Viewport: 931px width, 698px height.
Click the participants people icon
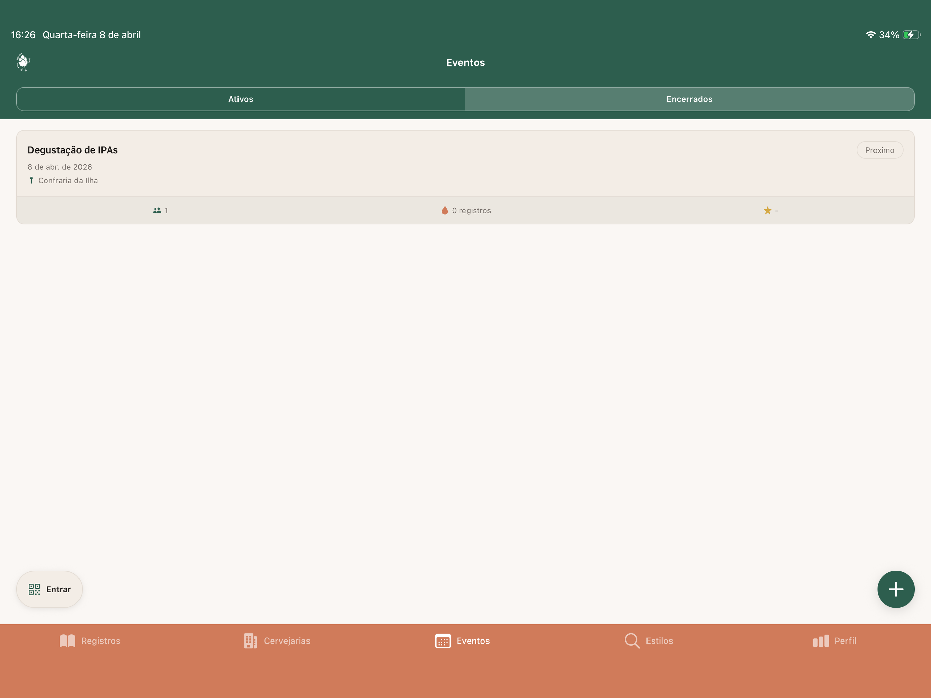click(157, 210)
